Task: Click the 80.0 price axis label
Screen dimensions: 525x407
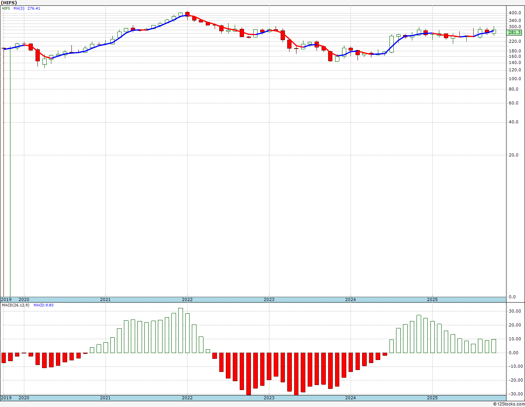Action: [513, 89]
